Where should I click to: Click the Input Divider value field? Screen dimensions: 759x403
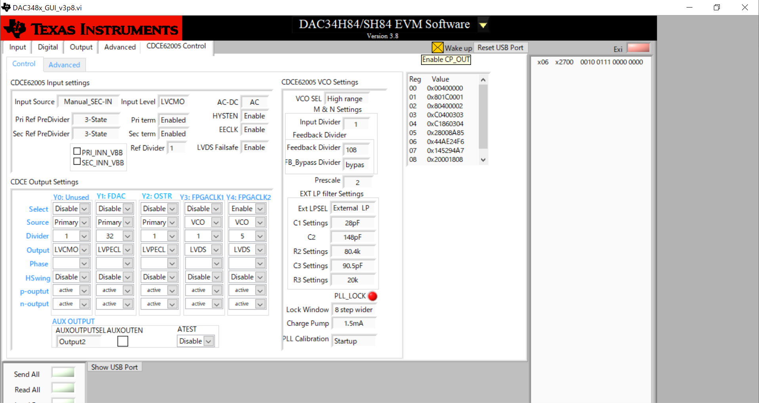tap(356, 124)
